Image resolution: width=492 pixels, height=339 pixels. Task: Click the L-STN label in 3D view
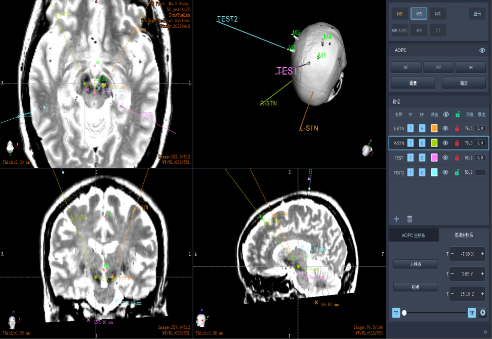(x=309, y=128)
